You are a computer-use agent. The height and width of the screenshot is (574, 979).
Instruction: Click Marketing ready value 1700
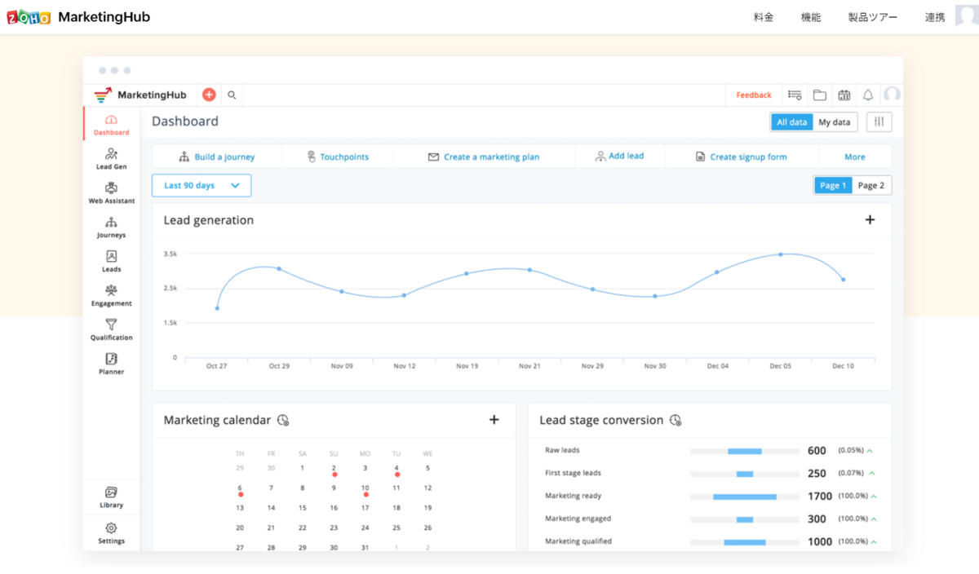pyautogui.click(x=820, y=497)
